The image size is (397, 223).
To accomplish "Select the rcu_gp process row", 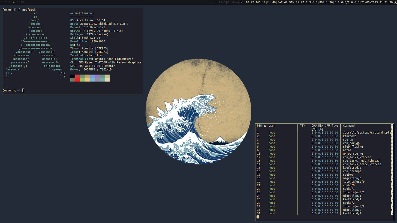I will coord(324,140).
